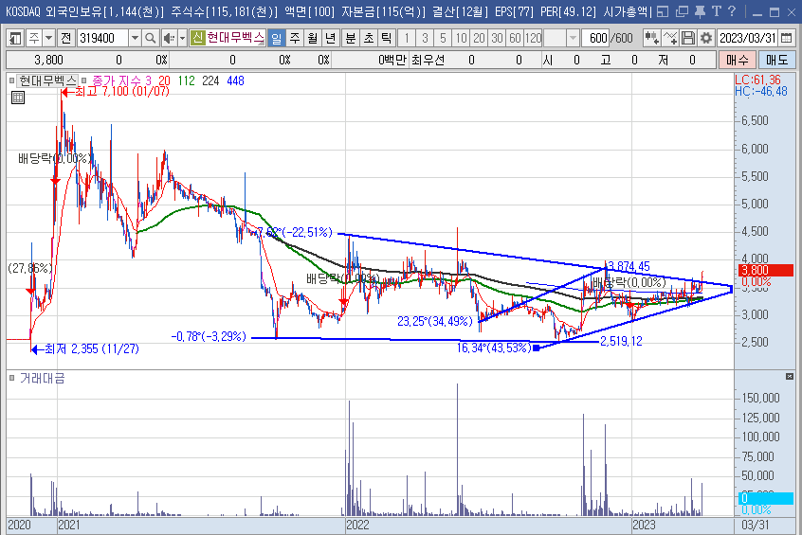Click the 거래대금 panel label

[x=43, y=378]
